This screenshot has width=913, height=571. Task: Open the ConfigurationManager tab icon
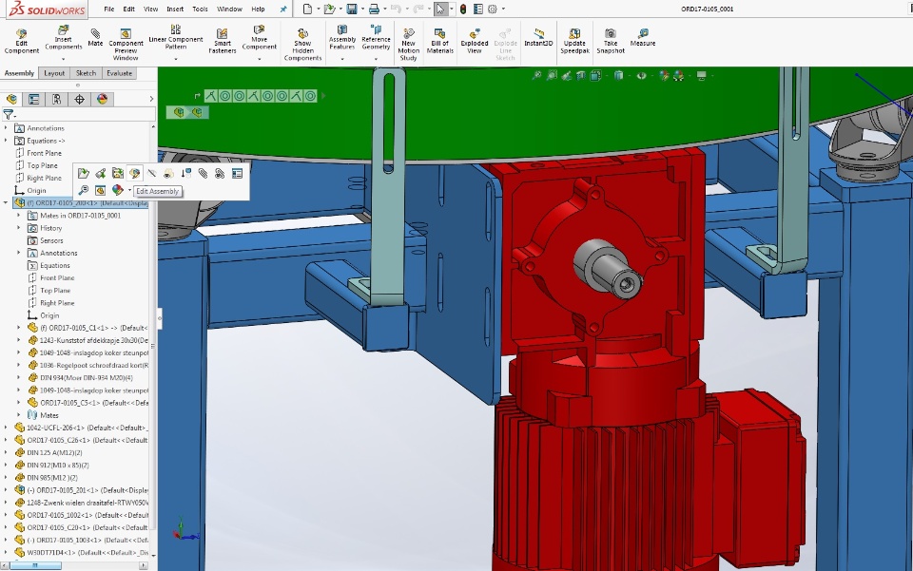pos(56,100)
